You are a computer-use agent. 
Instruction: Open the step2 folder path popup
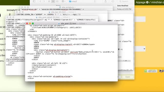pos(82,1)
